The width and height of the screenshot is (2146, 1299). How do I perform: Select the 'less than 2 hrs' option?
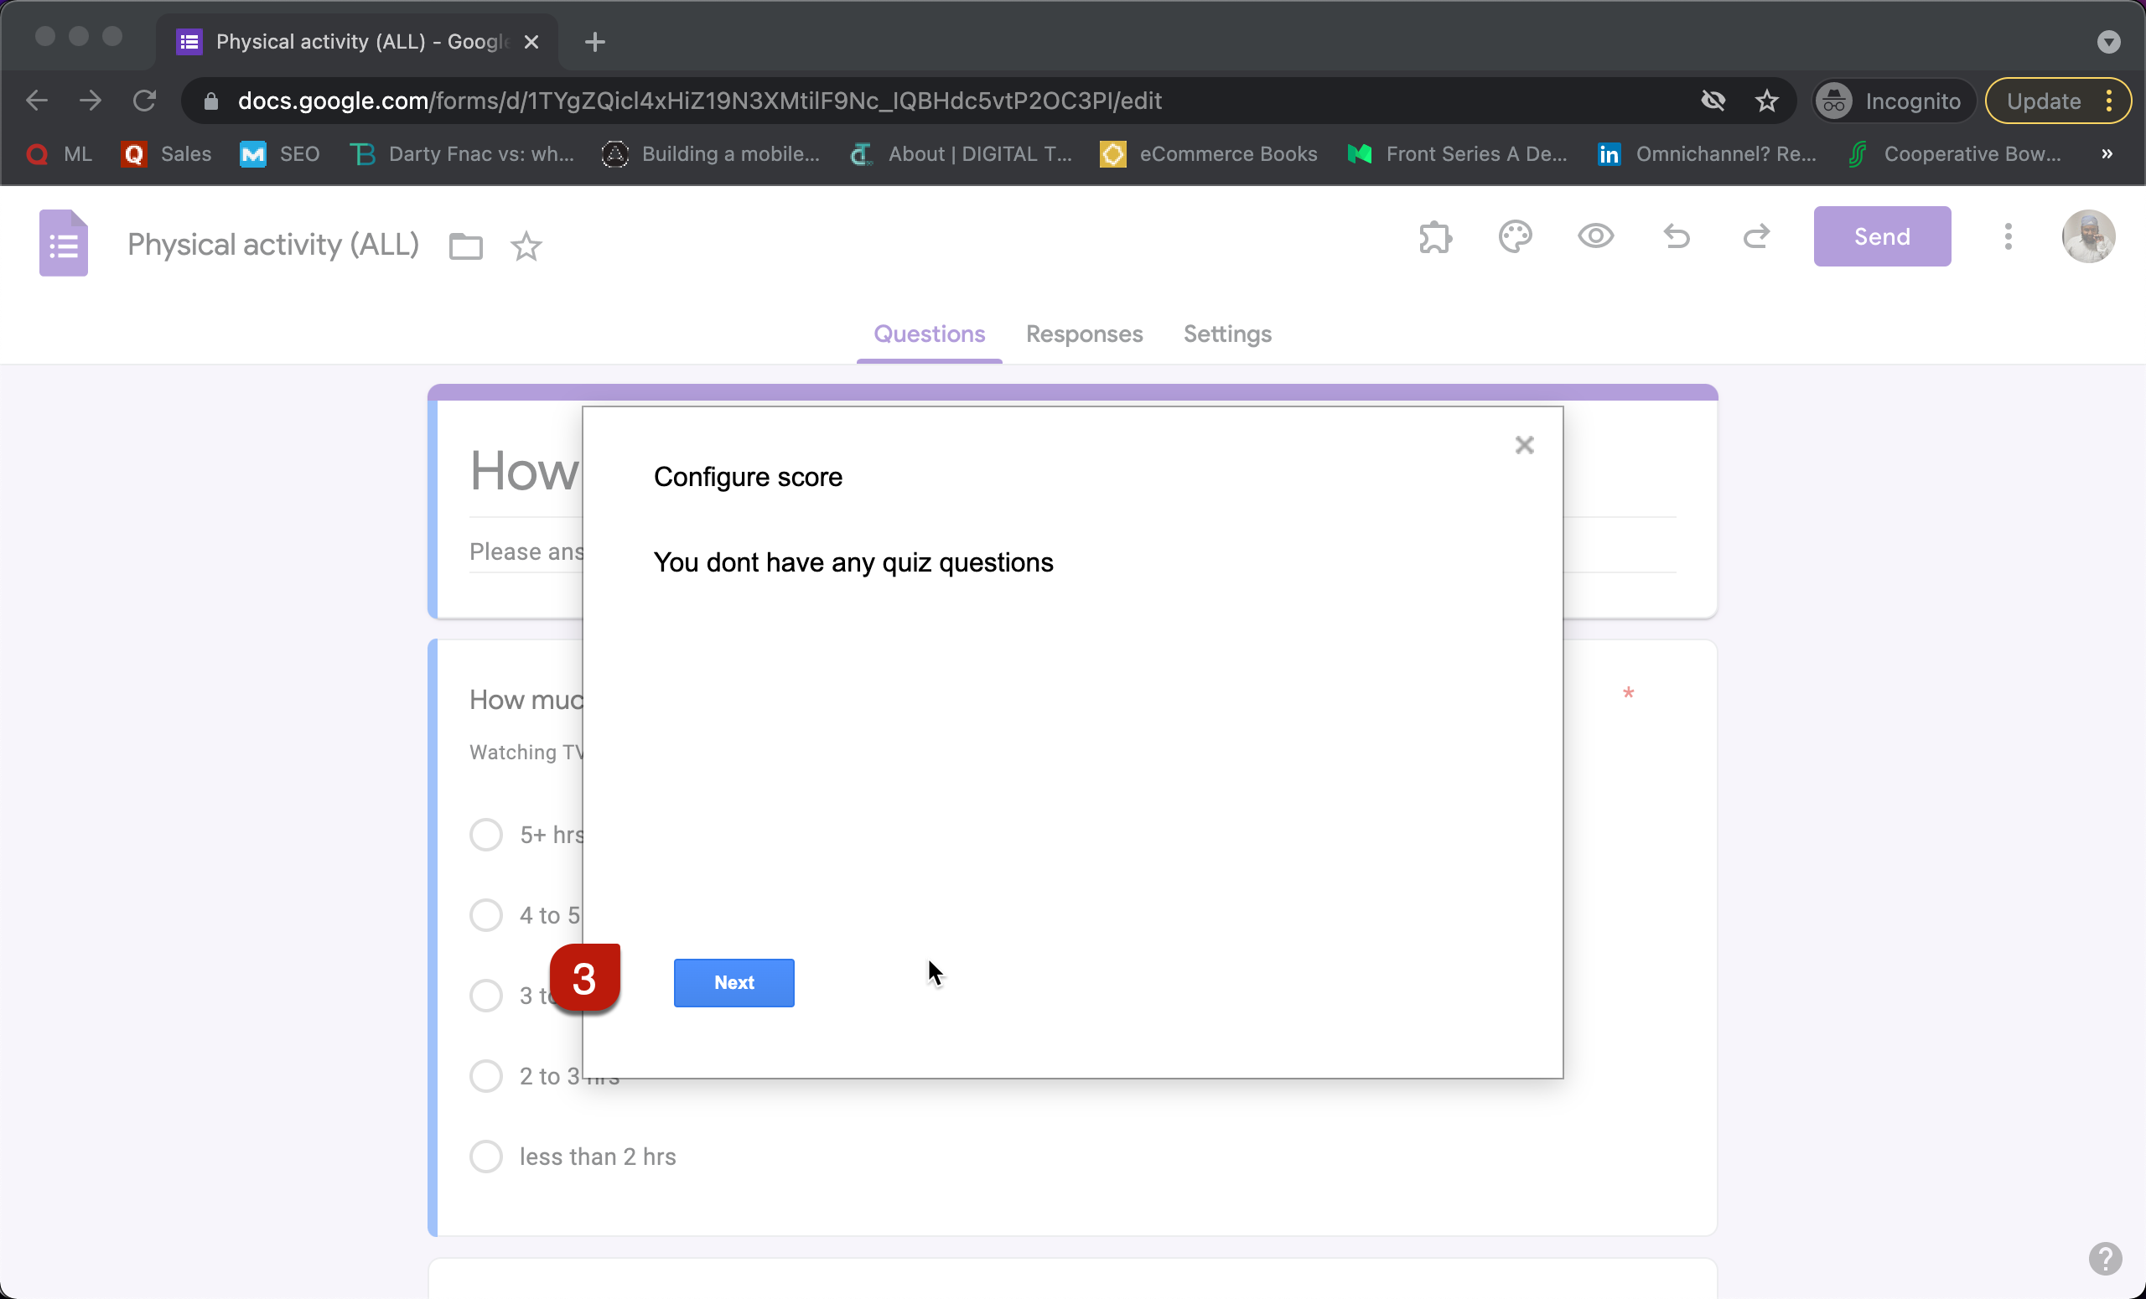(x=485, y=1156)
